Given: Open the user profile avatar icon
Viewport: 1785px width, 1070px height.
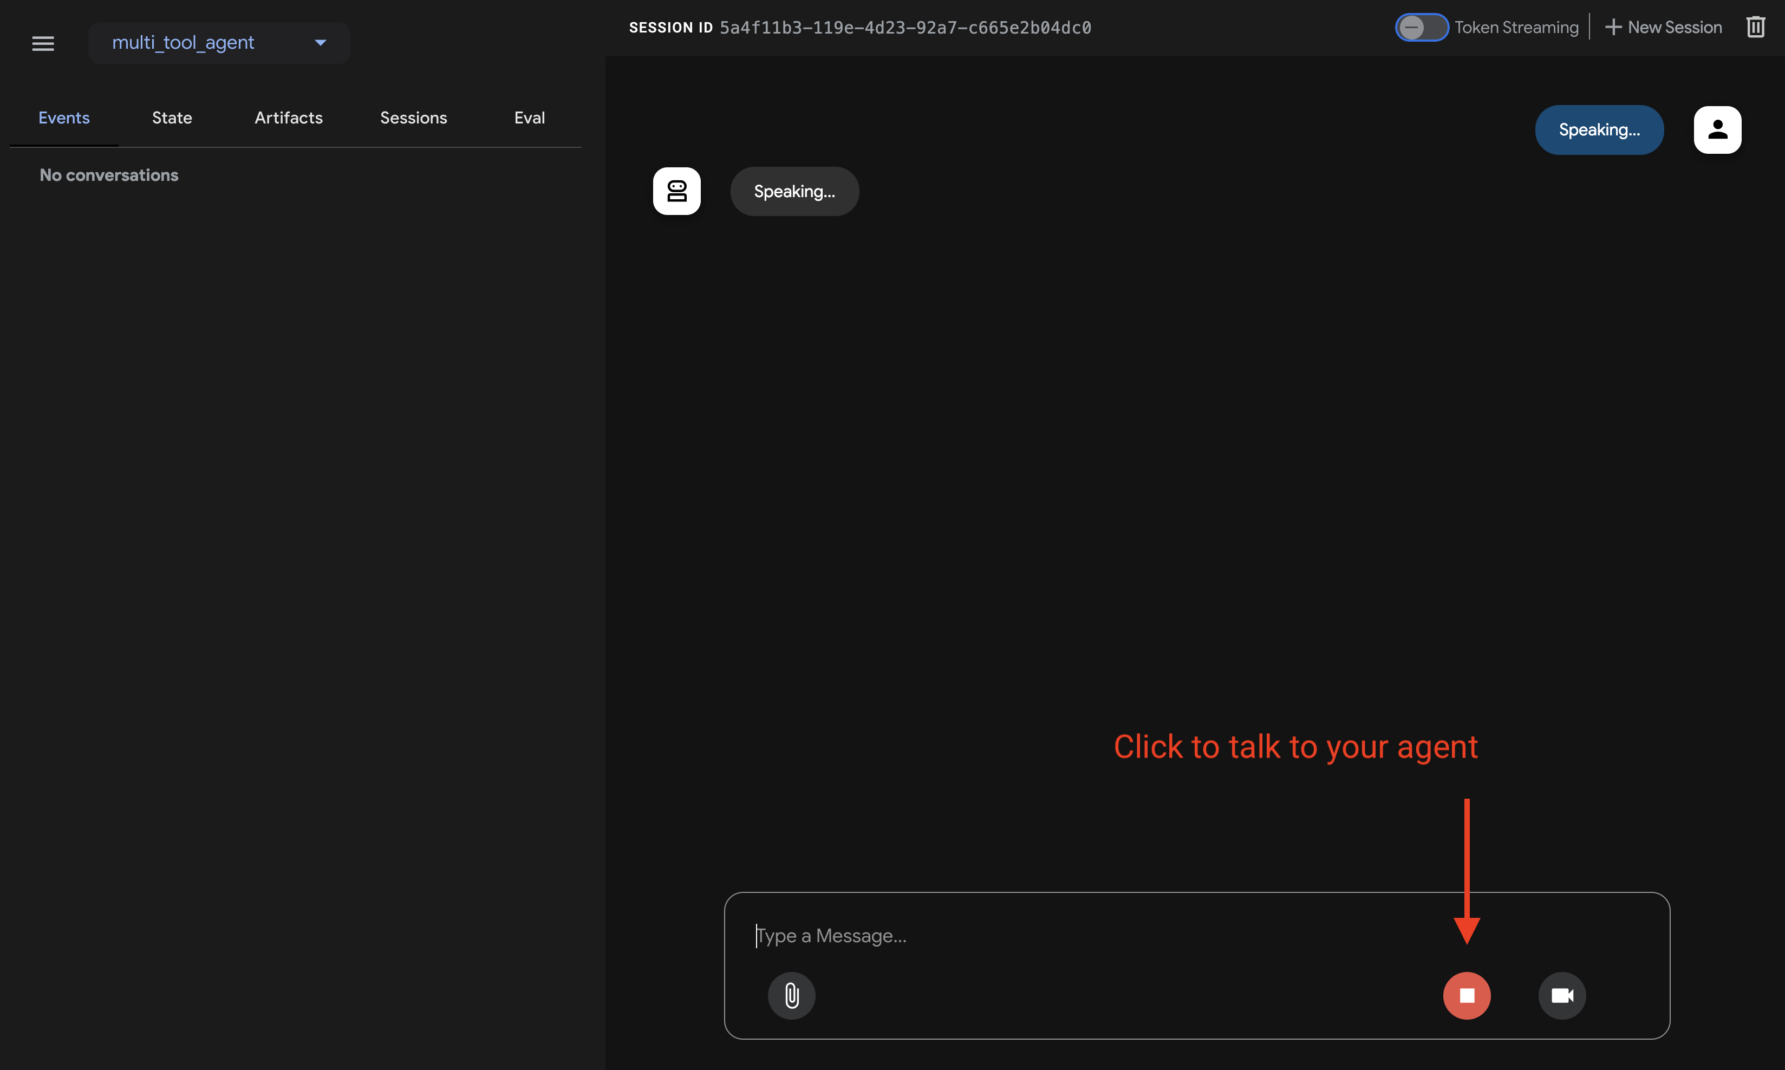Looking at the screenshot, I should (x=1717, y=130).
